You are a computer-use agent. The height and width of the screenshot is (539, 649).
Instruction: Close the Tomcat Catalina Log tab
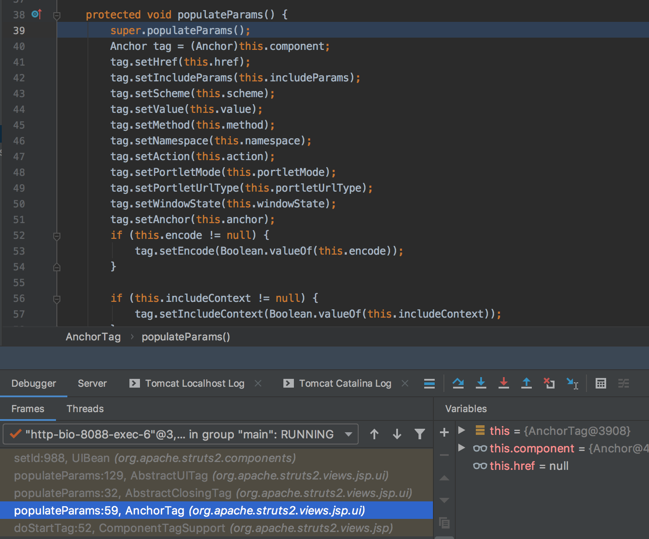[x=405, y=383]
